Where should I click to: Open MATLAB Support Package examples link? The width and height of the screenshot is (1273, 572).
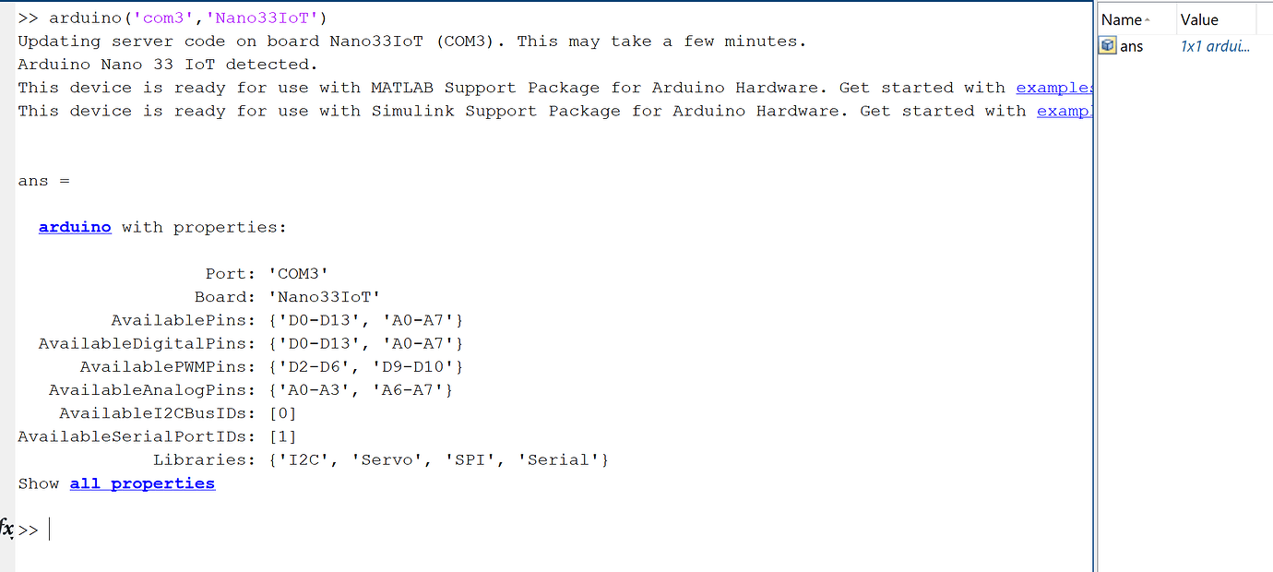[x=1053, y=87]
